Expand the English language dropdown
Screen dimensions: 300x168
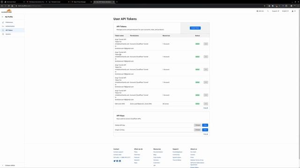tap(285, 11)
